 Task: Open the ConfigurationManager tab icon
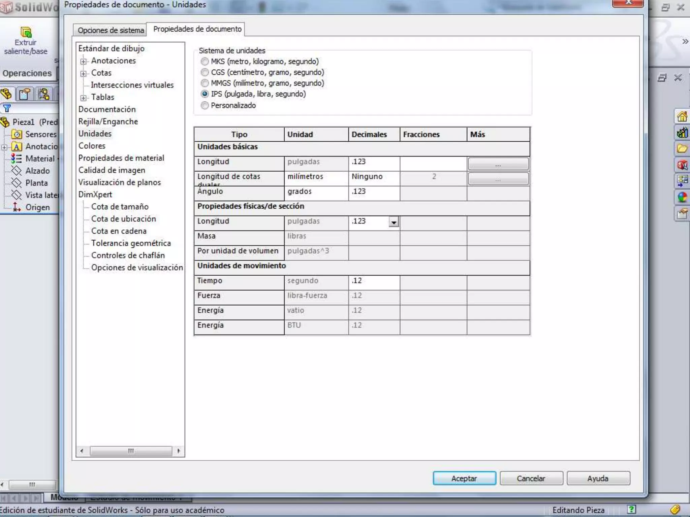[44, 94]
